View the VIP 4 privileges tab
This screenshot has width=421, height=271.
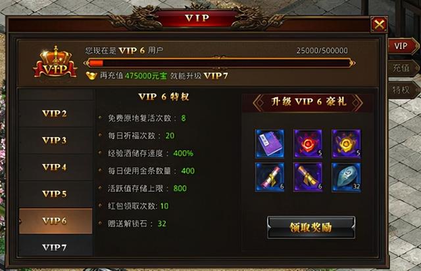click(55, 167)
